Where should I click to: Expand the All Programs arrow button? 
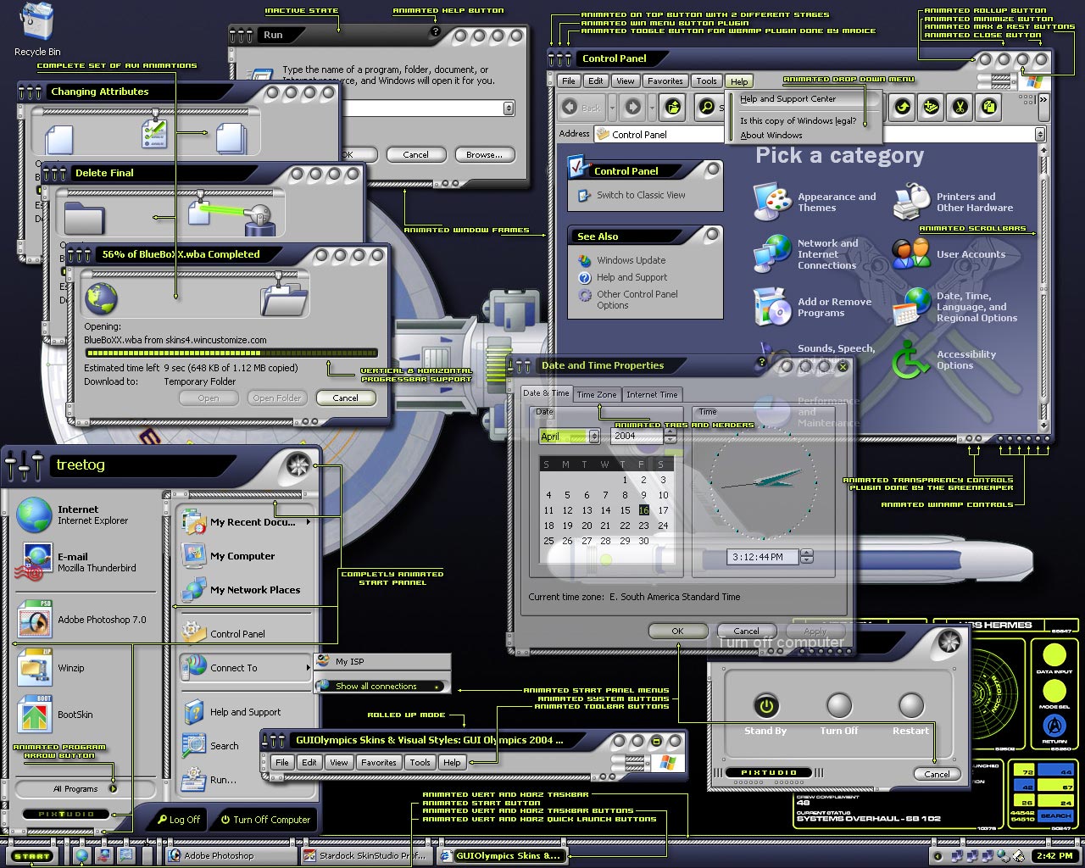(113, 788)
